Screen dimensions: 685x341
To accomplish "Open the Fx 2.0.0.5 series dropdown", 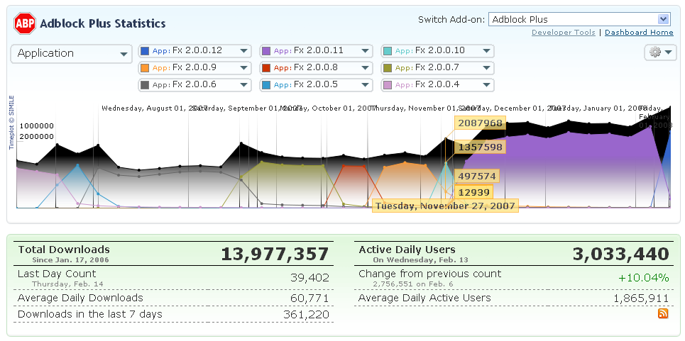I will pos(317,84).
